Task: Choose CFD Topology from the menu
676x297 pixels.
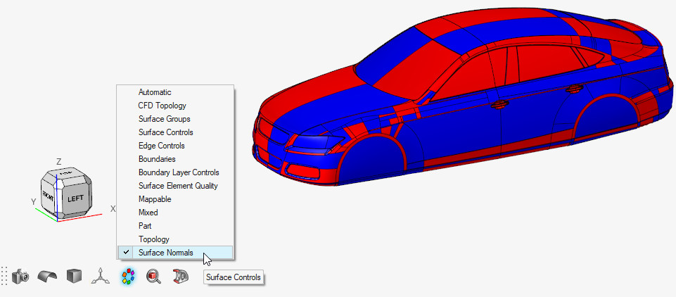Action: pos(162,106)
